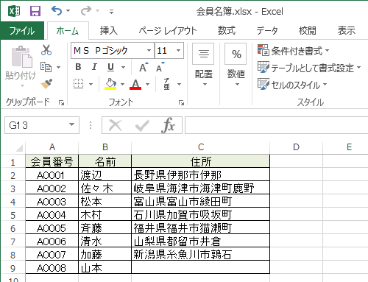Select the Format Painter brush

[x=46, y=84]
